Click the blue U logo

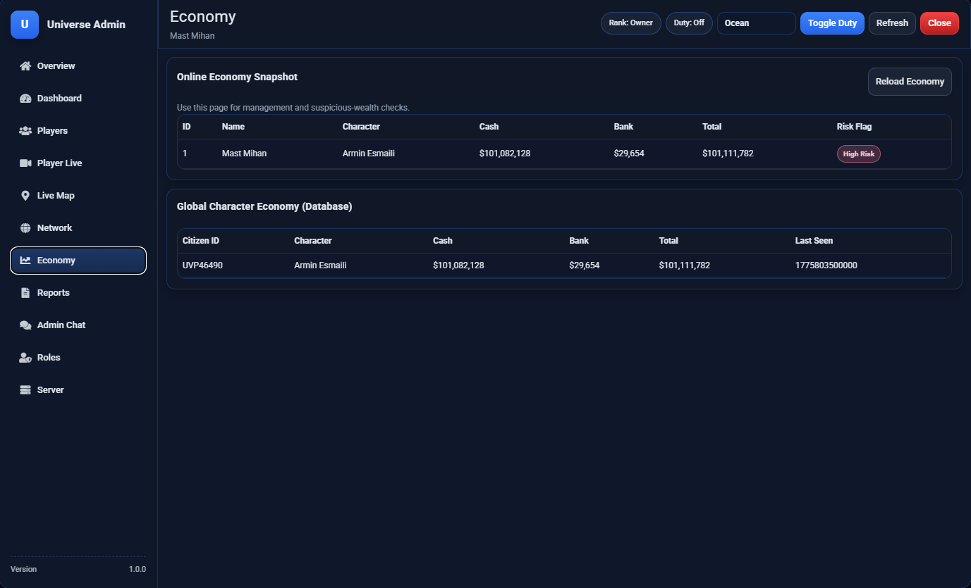click(x=25, y=25)
